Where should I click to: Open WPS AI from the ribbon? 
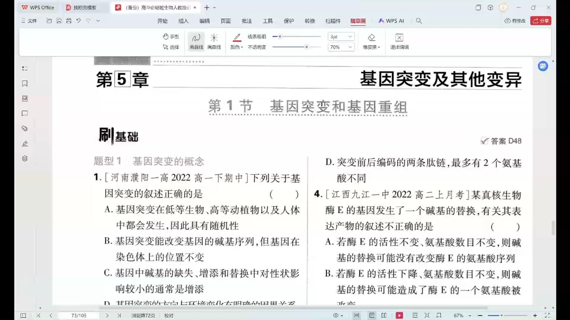click(391, 21)
